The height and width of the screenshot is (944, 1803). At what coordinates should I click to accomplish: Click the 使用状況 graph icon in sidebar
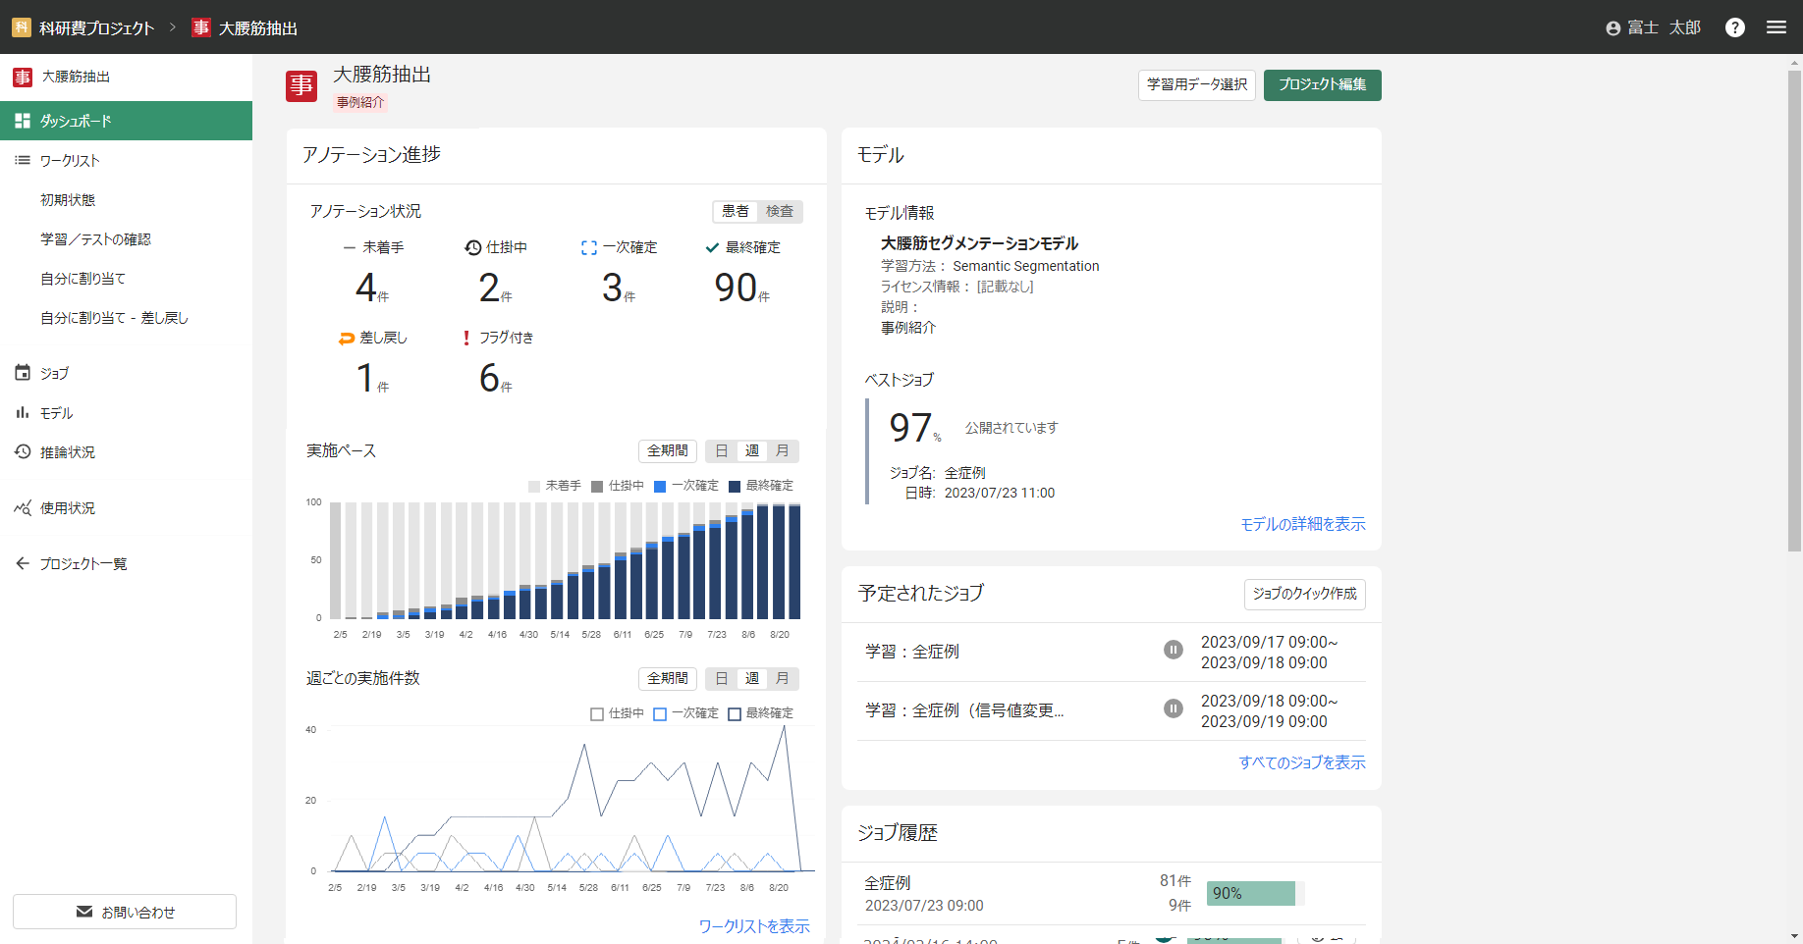[x=23, y=508]
